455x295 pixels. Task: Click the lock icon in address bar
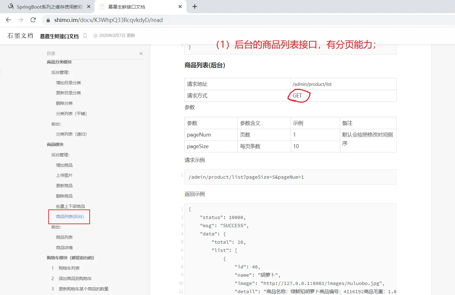click(48, 20)
